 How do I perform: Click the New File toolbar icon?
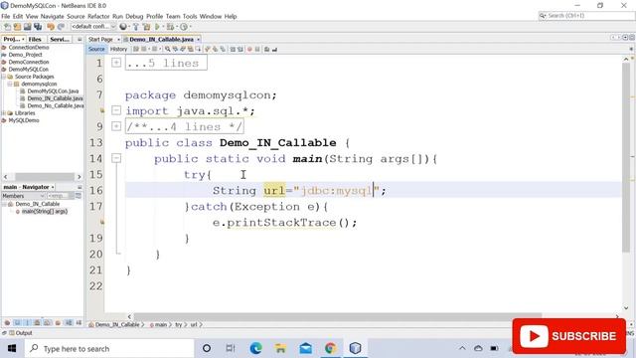pos(7,27)
